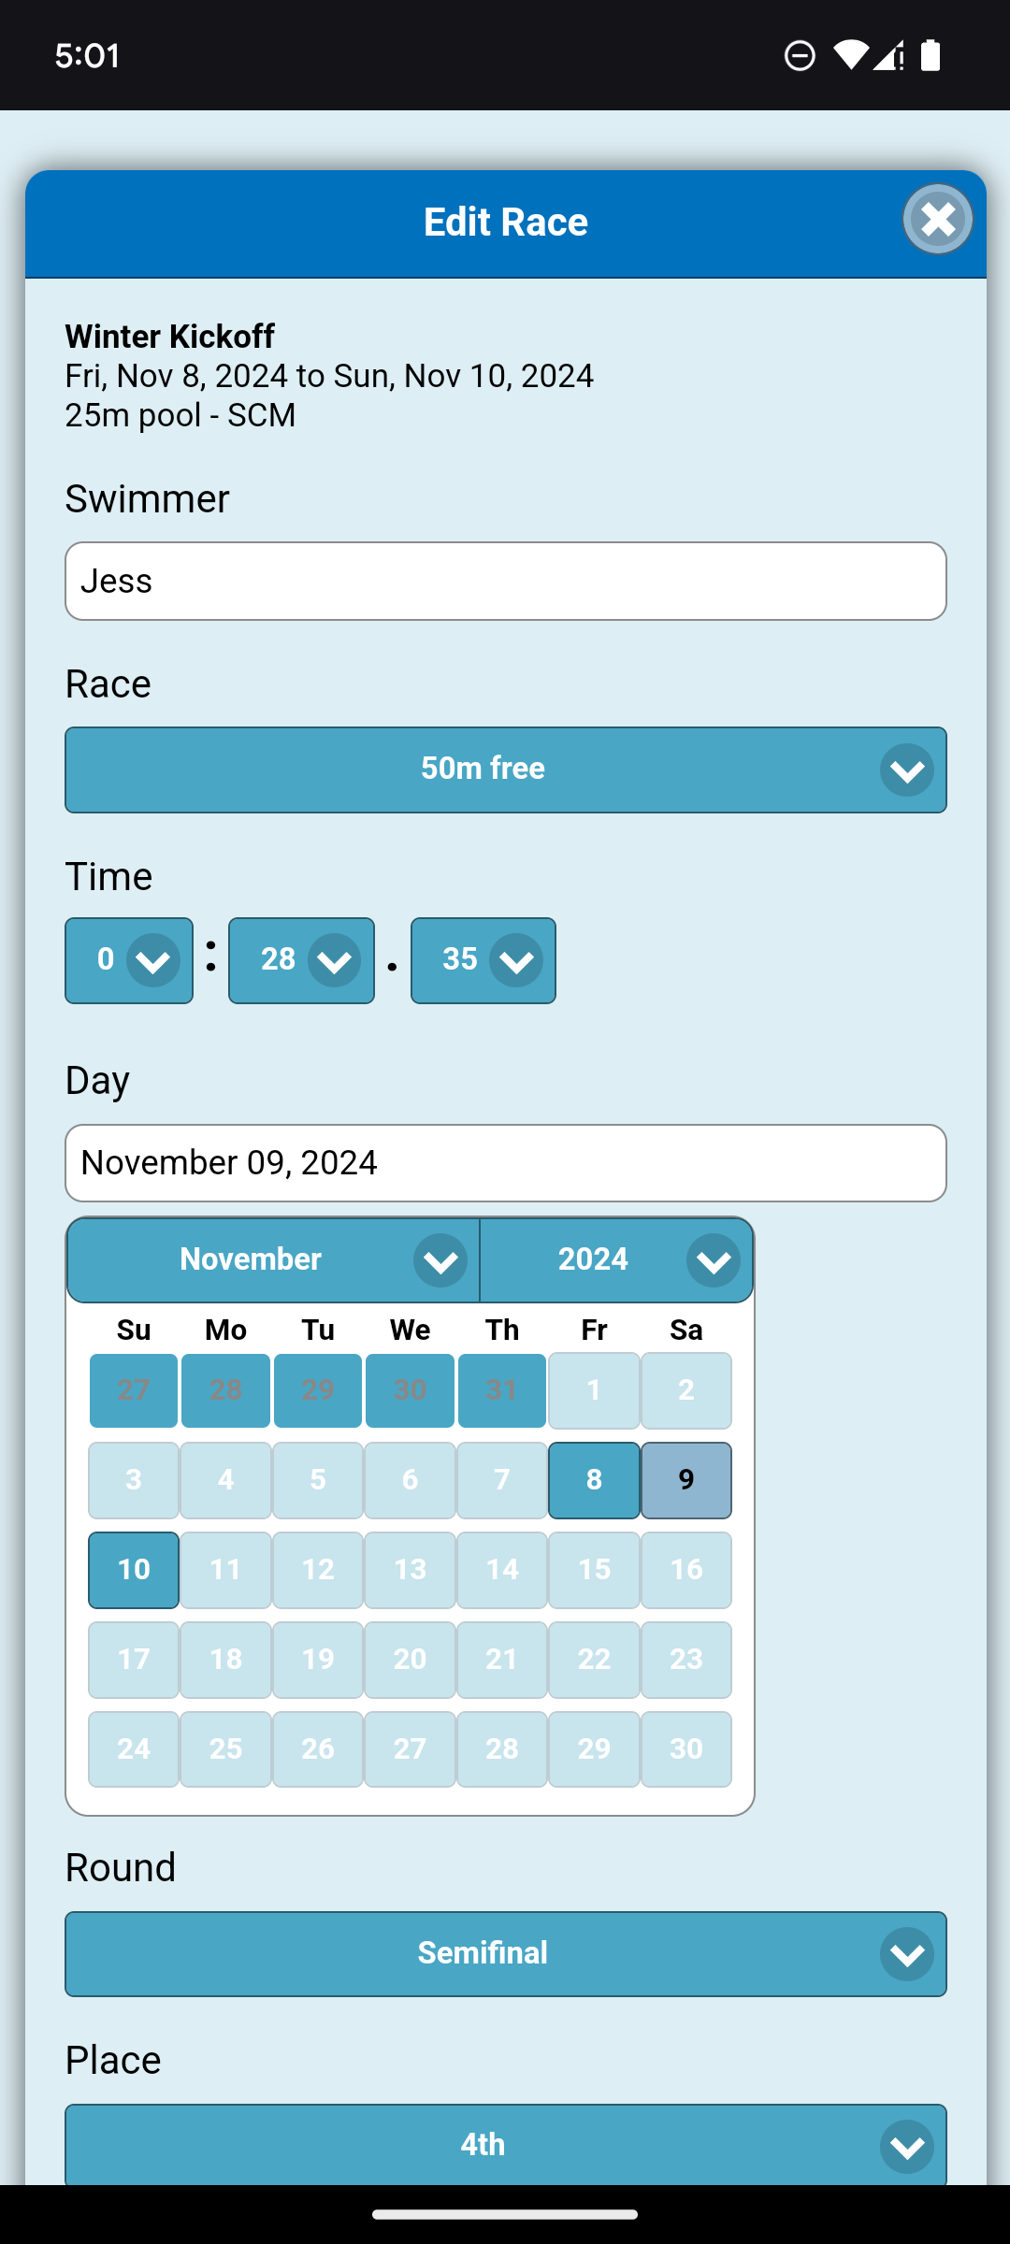The image size is (1010, 2244).
Task: Select November 8 in the calendar
Action: [x=594, y=1480]
